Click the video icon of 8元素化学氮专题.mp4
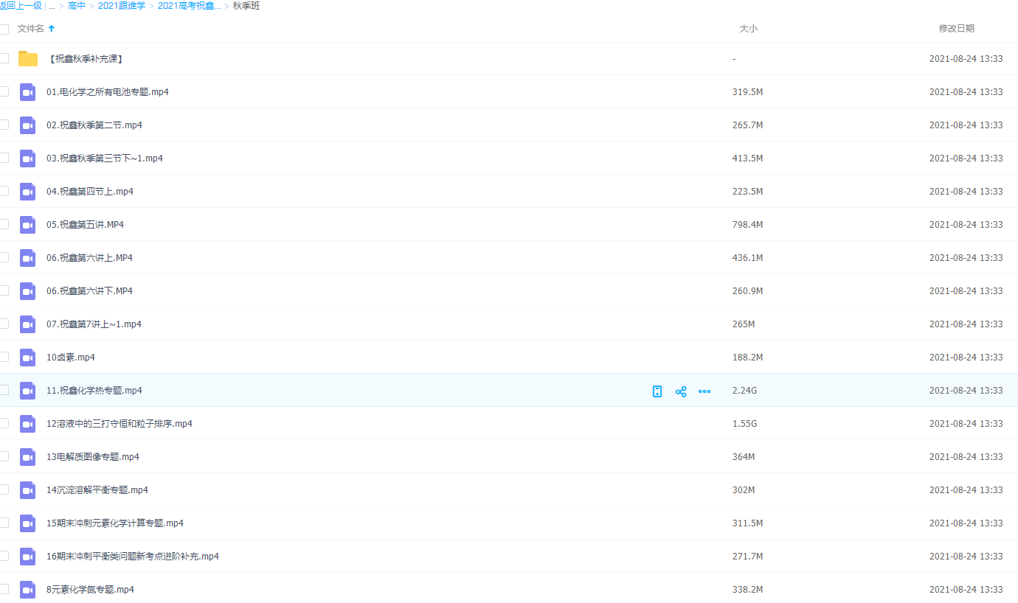Image resolution: width=1018 pixels, height=603 pixels. pyautogui.click(x=28, y=590)
